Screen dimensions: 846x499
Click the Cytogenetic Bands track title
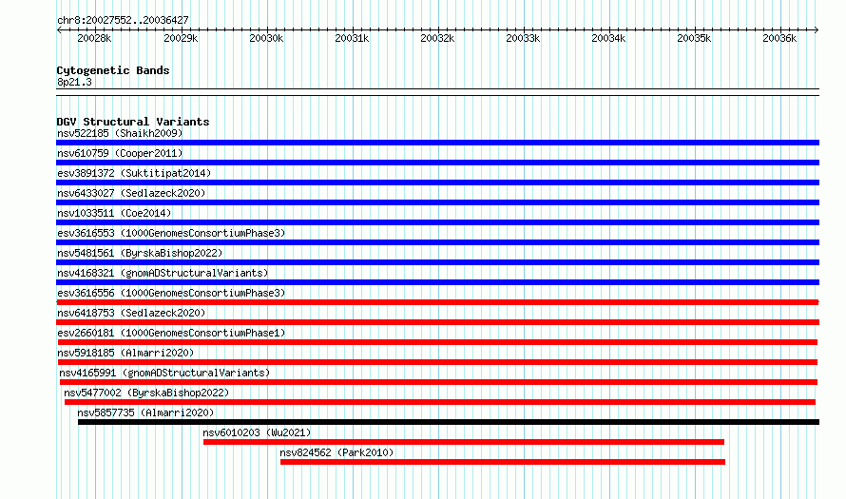[113, 70]
